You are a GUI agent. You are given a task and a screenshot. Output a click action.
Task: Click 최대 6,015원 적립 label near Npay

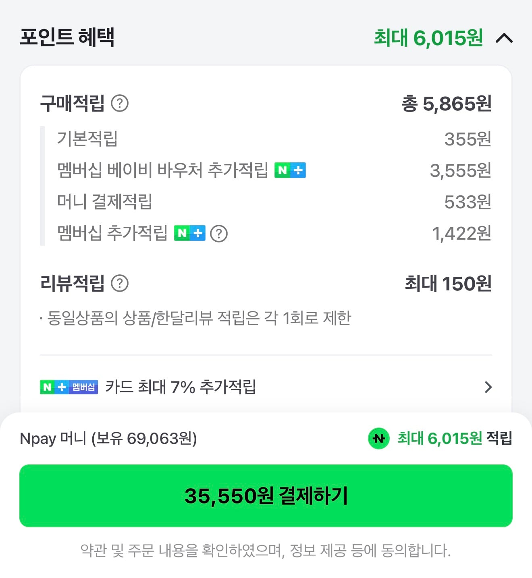pos(455,438)
